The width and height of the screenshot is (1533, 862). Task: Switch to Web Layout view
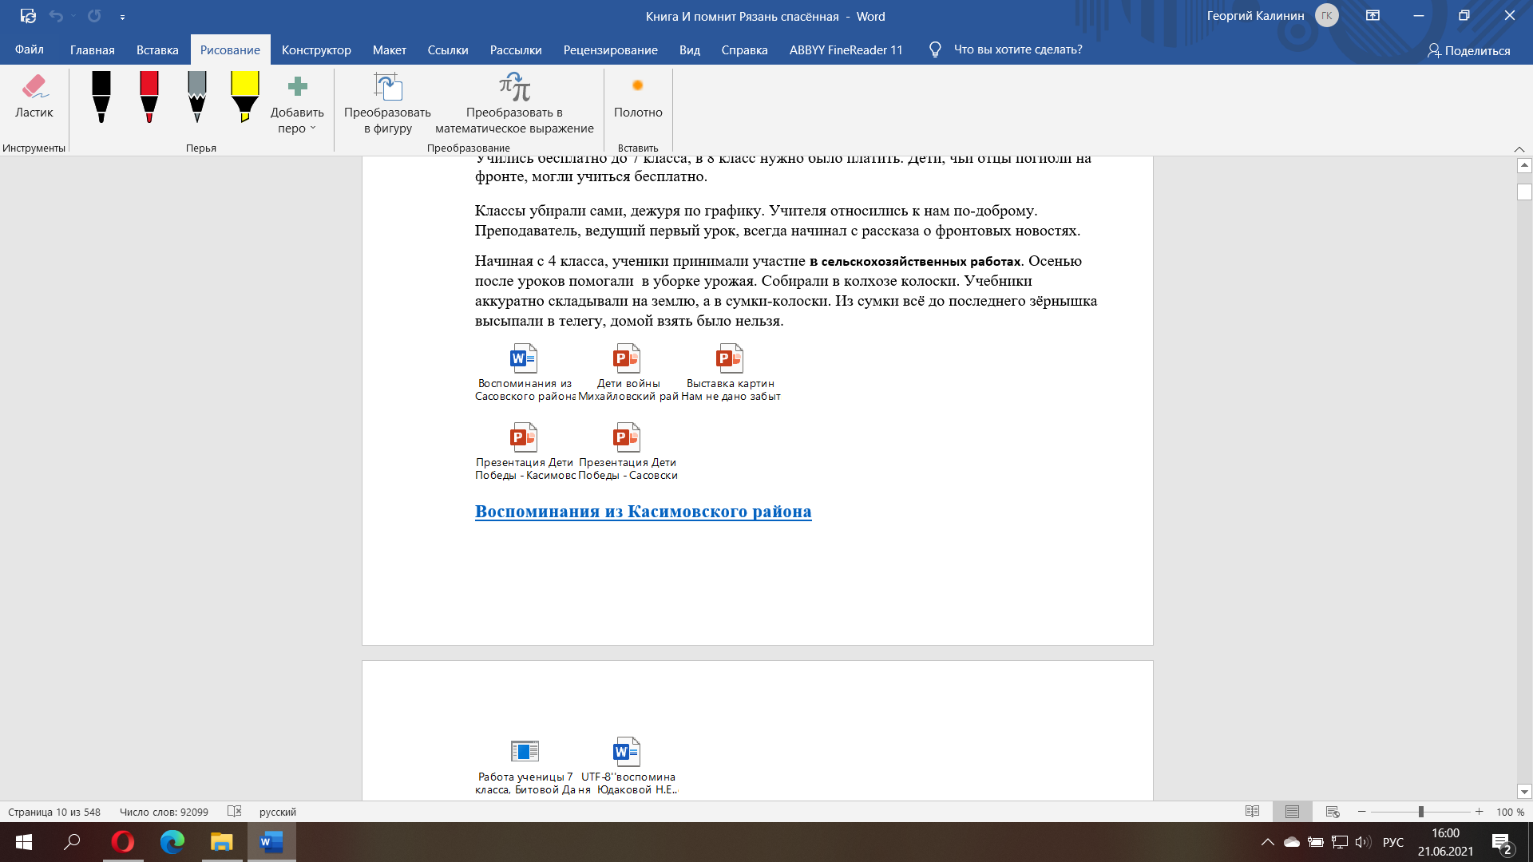pyautogui.click(x=1332, y=812)
